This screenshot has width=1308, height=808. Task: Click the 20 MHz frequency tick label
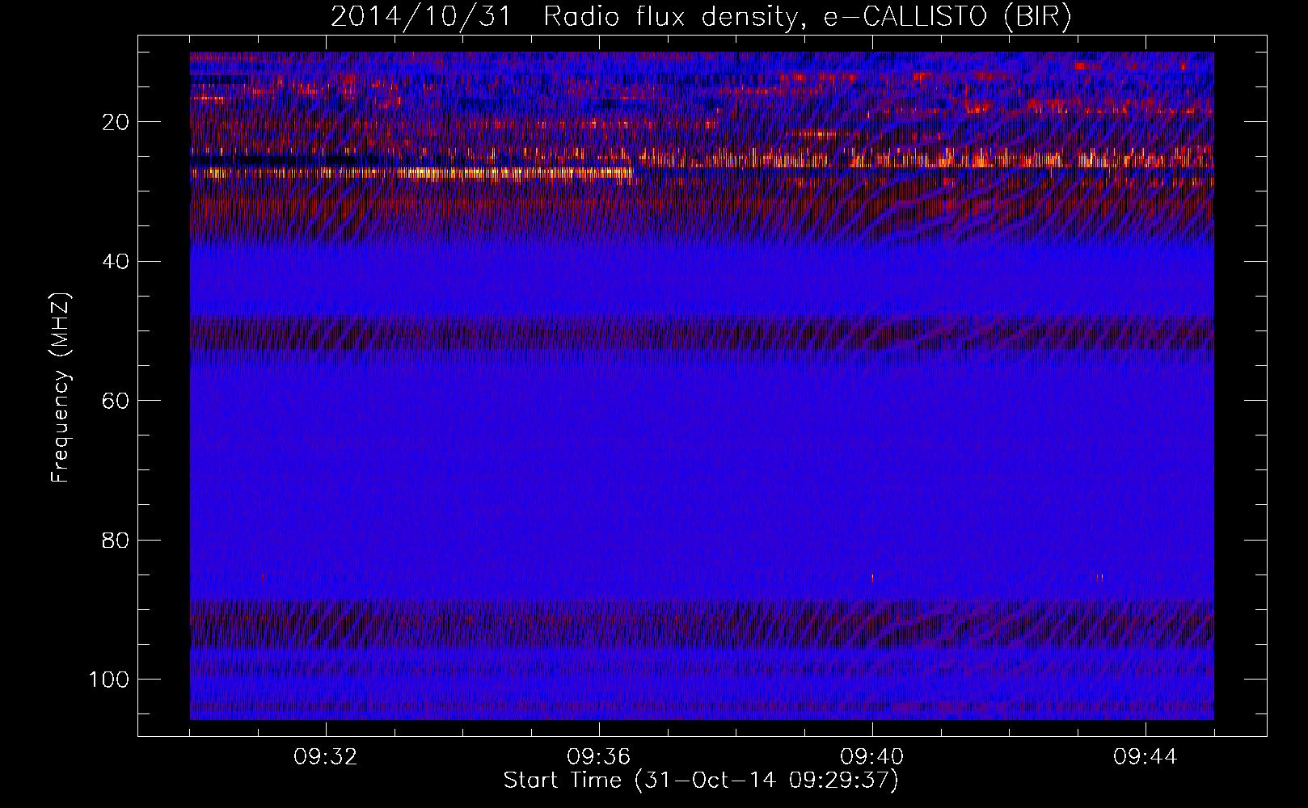(x=116, y=122)
